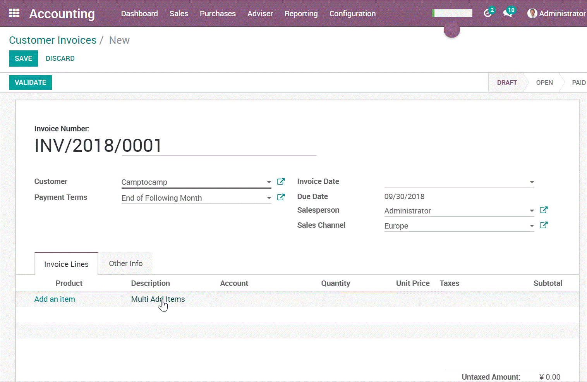Open the activities clock icon

(487, 14)
